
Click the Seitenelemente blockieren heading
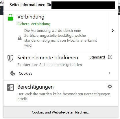(x=48, y=58)
